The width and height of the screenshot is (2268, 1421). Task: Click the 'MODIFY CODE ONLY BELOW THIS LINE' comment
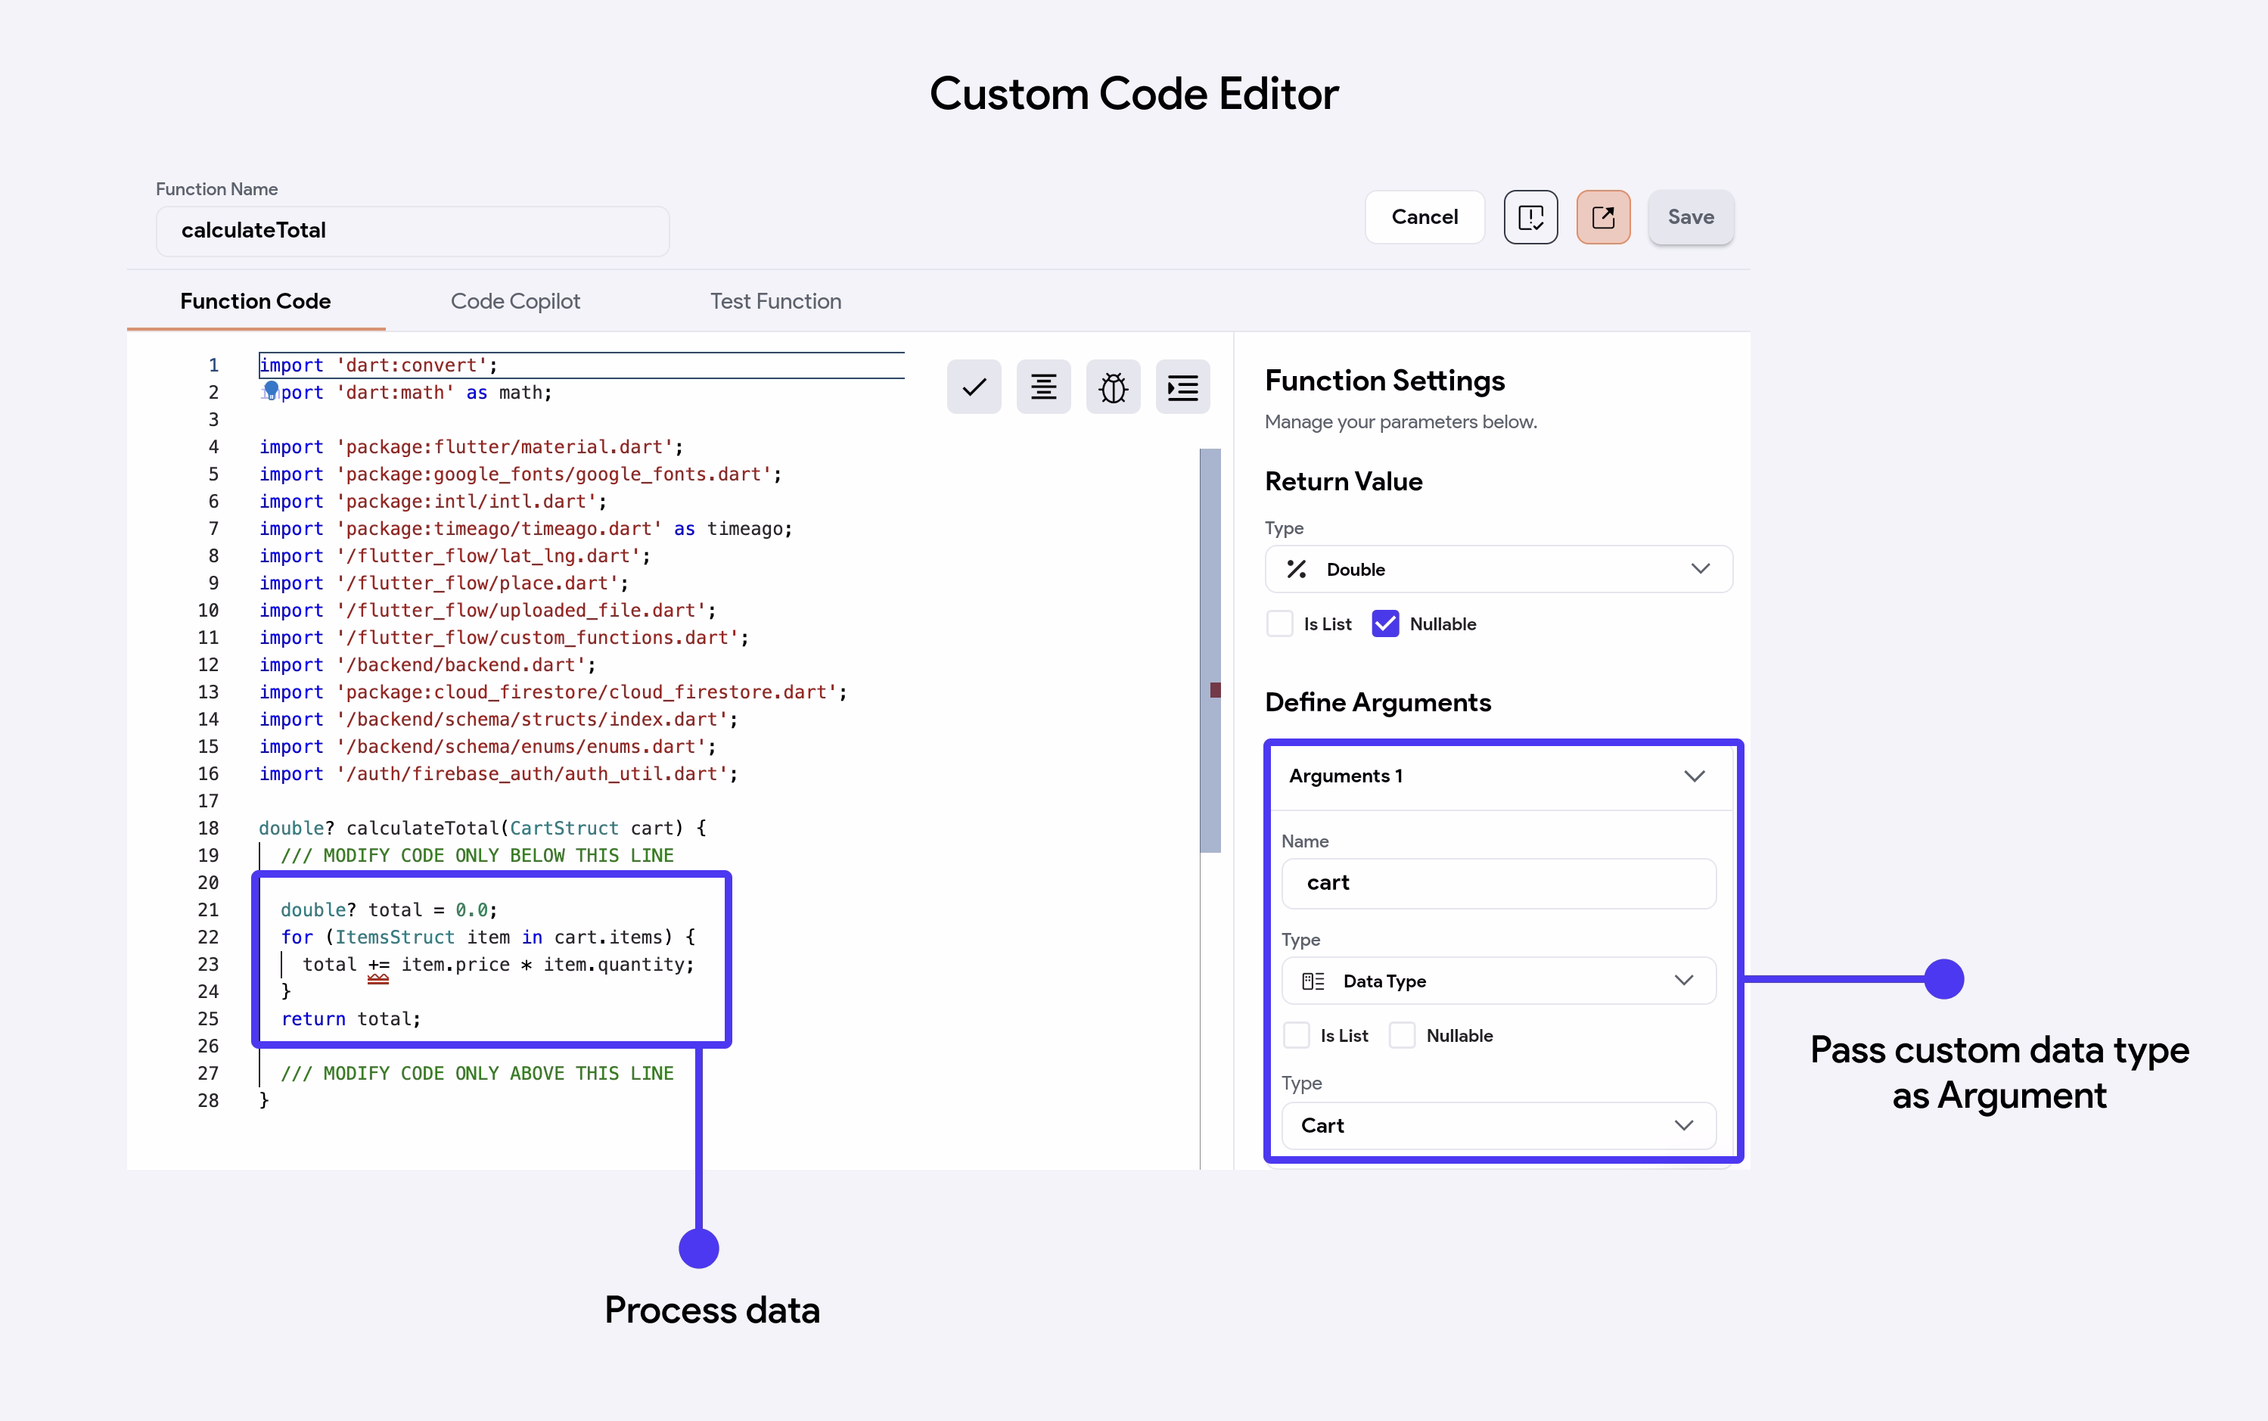(477, 855)
